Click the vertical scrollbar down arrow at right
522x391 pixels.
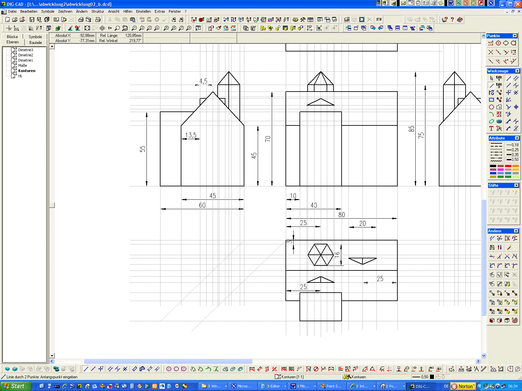(x=484, y=356)
